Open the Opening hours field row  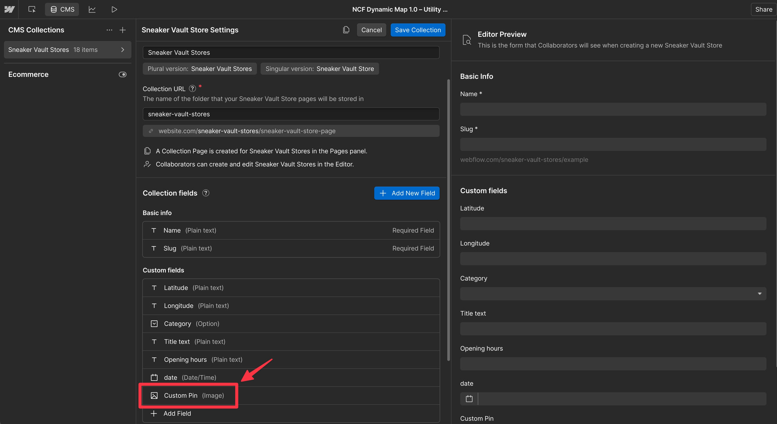point(291,359)
